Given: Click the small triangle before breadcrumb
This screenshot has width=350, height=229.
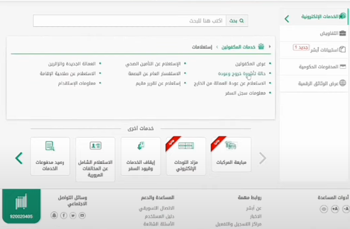Looking at the screenshot, I should (x=270, y=47).
